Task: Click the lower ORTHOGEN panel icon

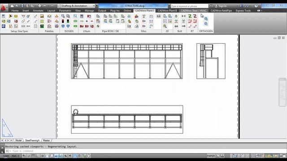Action: [206, 24]
